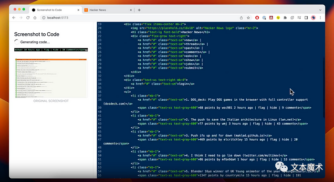The image size is (334, 182).
Task: Toggle the browser side panel icon
Action: pos(306,18)
